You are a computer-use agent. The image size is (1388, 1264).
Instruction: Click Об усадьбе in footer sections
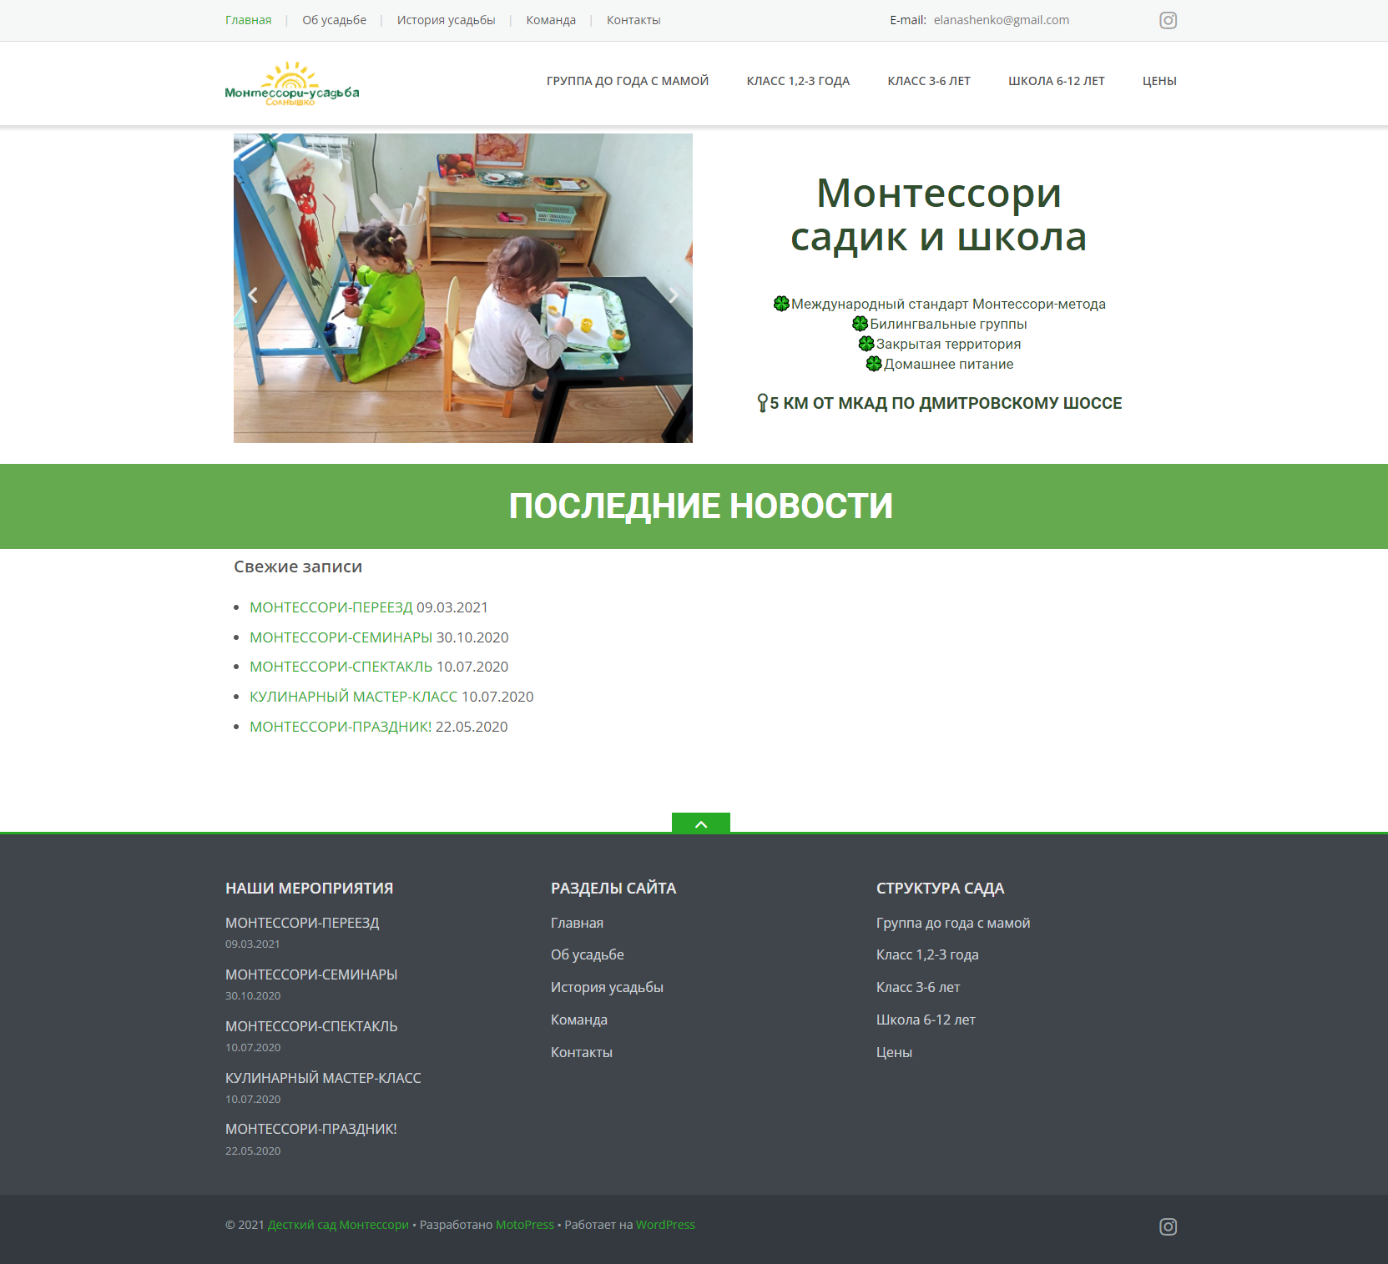point(588,954)
